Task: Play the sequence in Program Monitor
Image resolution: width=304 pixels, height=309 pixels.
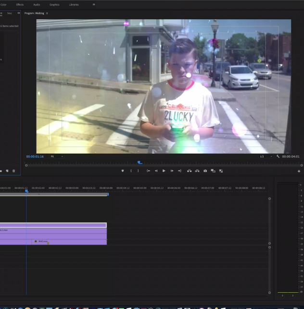Action: tap(164, 171)
